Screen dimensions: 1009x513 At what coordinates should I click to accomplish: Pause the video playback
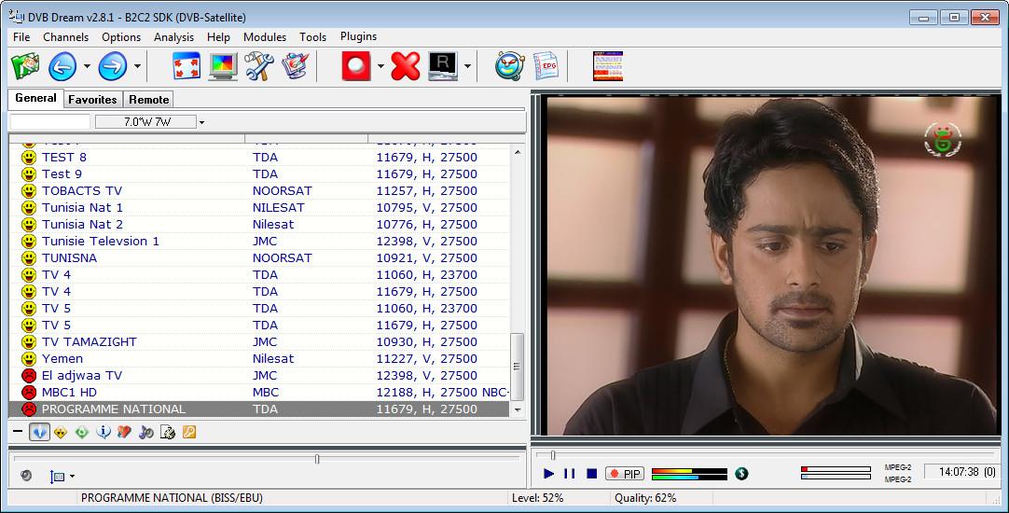(x=570, y=474)
